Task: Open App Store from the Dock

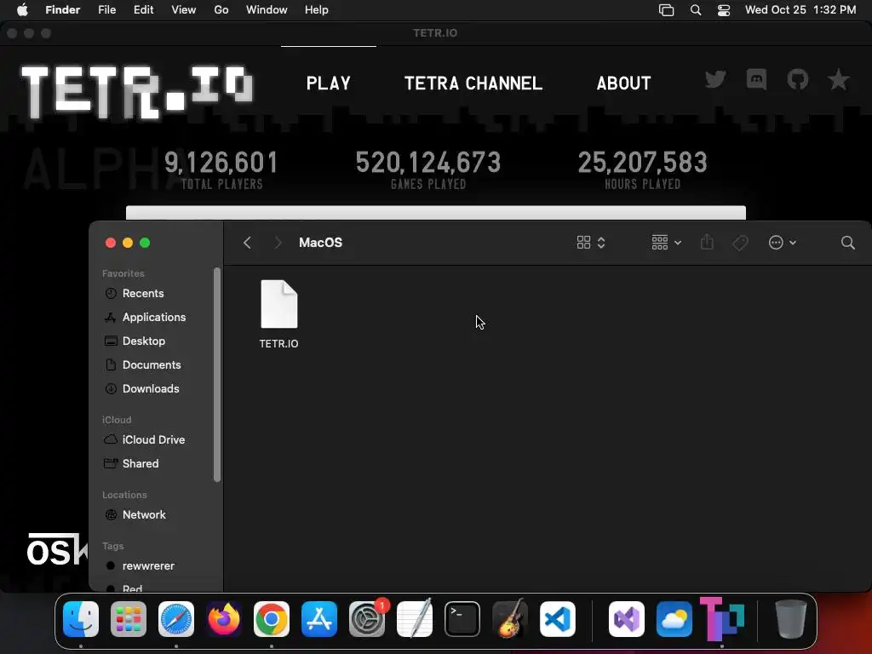Action: point(319,619)
